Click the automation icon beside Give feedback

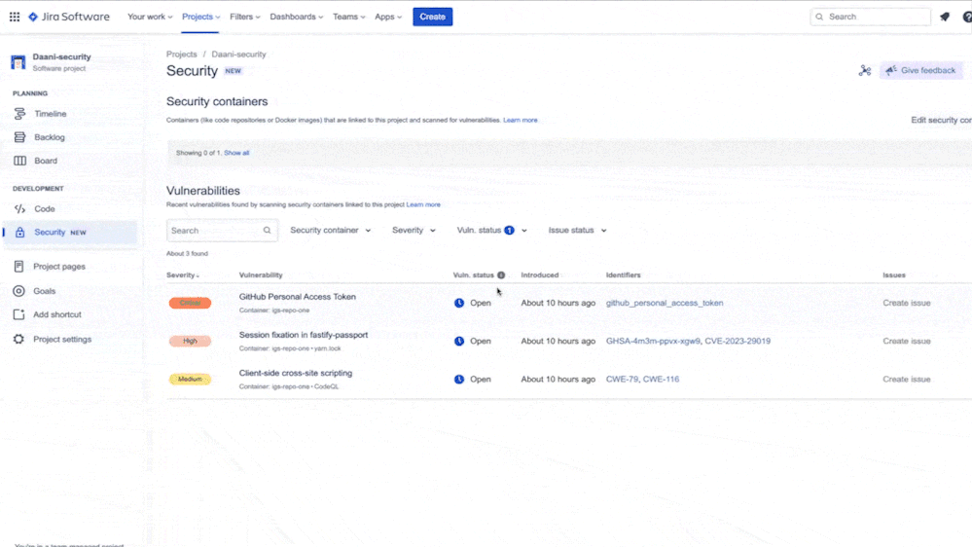865,71
